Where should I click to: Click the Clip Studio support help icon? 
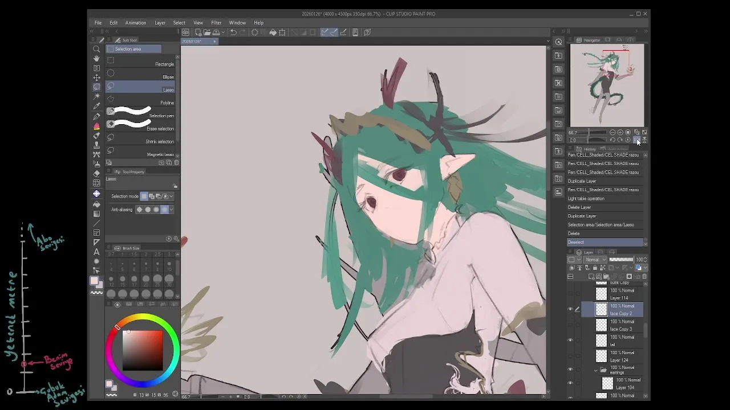coord(367,32)
